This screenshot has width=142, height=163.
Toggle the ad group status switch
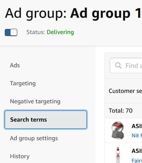(x=11, y=32)
